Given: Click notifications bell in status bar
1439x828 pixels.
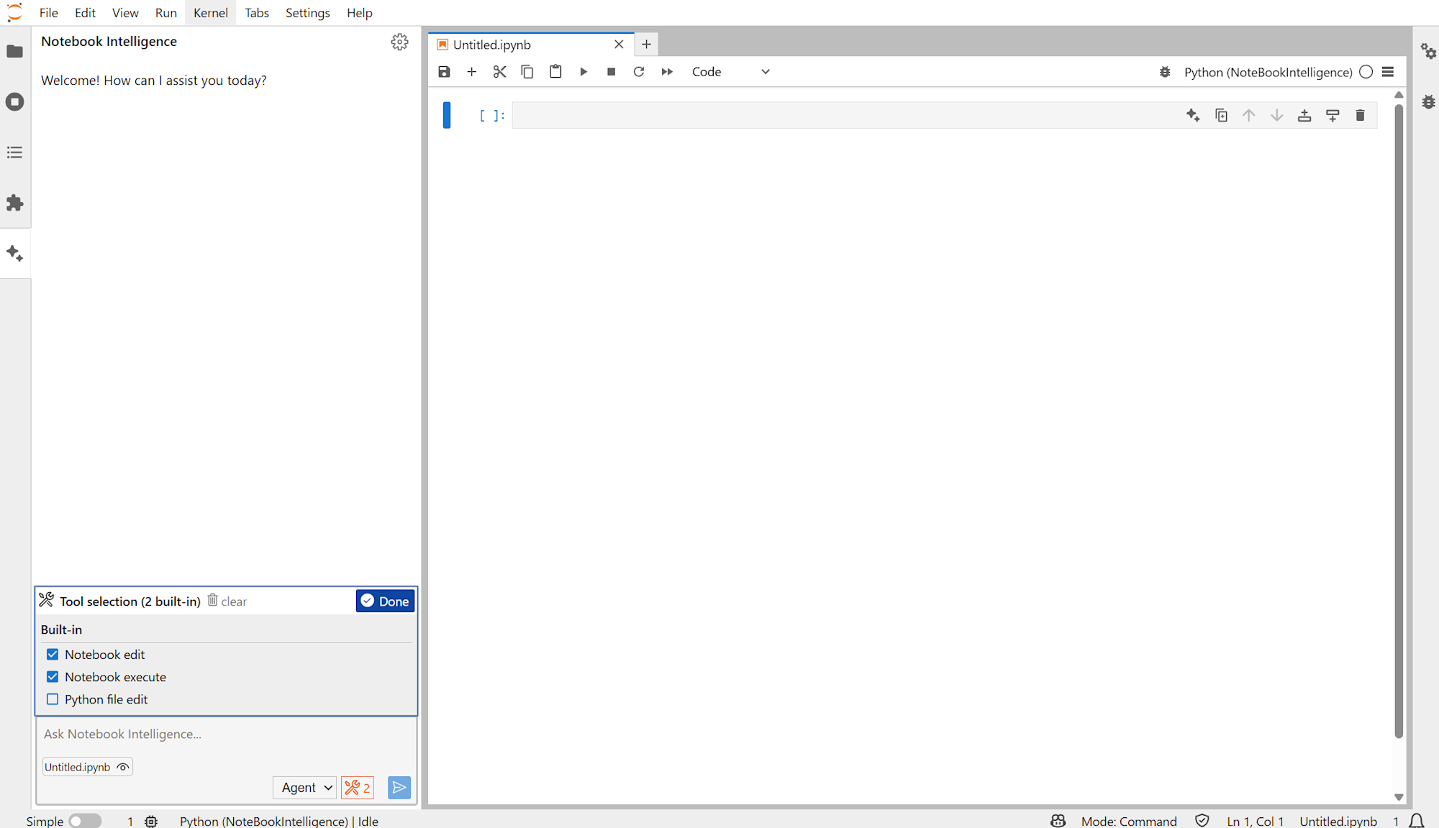Looking at the screenshot, I should 1417,821.
